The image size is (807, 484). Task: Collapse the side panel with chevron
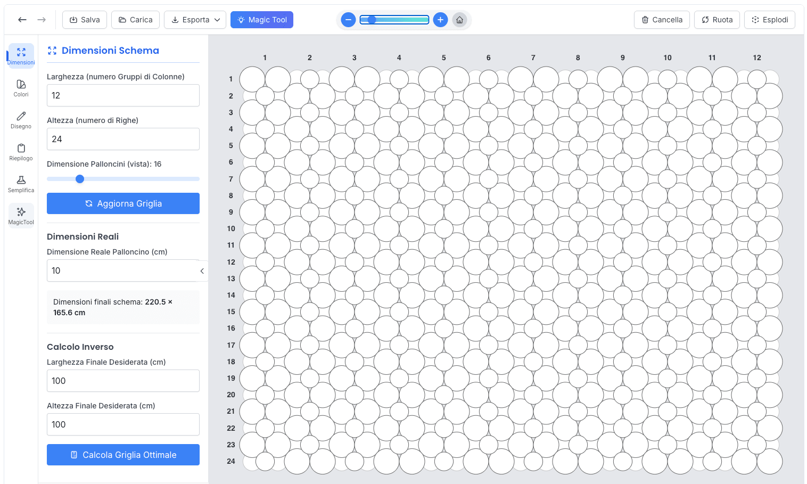click(x=202, y=271)
